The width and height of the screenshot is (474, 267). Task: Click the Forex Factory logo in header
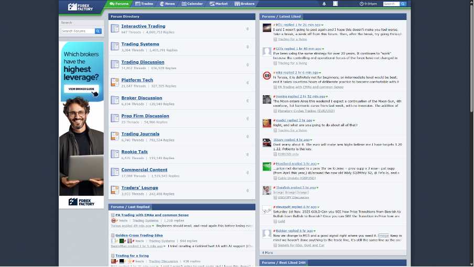81,7
